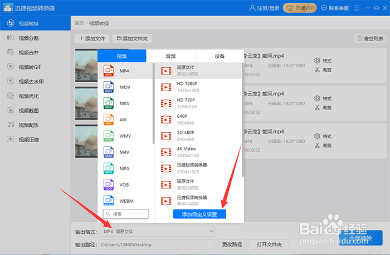
Task: Open the hamburger menu in title bar
Action: tap(357, 8)
